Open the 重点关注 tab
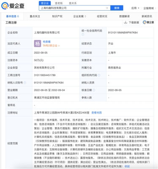The image size is (158, 169). (x=35, y=16)
